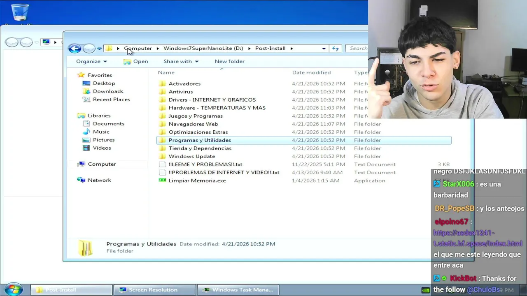Expand the arrow after Post-Install breadcrumb
The width and height of the screenshot is (527, 296).
click(291, 49)
